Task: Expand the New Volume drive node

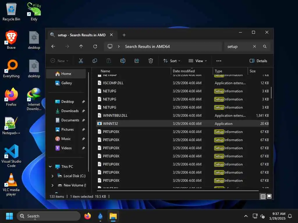Action: pos(52,185)
